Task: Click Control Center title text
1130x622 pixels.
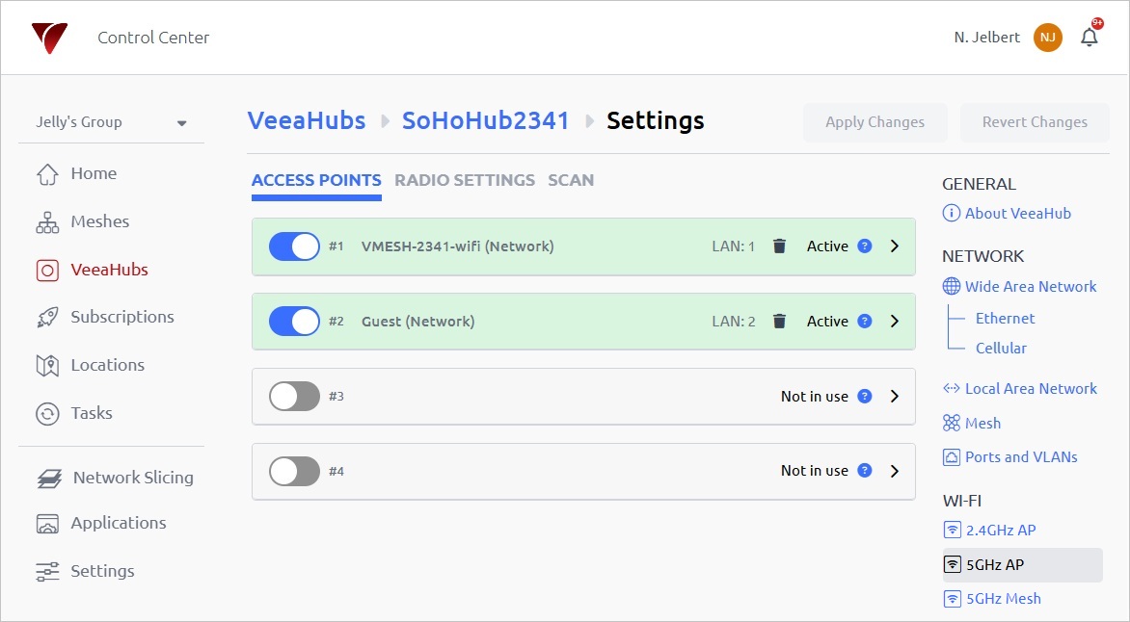Action: (153, 38)
